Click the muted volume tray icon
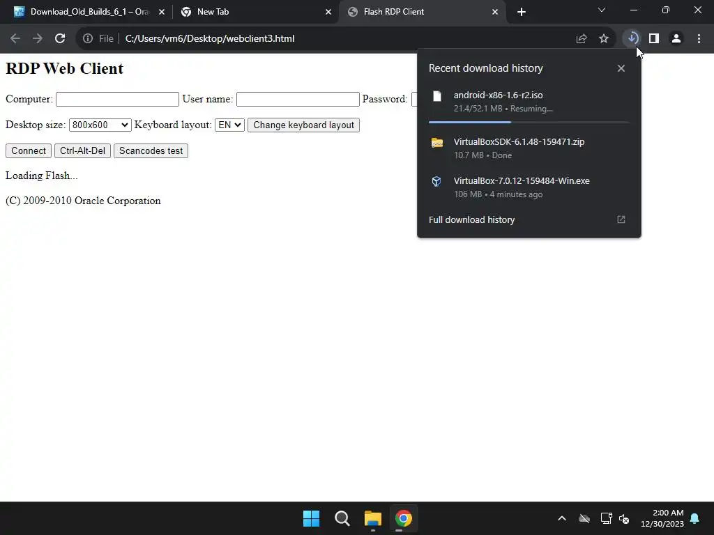This screenshot has width=714, height=535. (x=624, y=518)
